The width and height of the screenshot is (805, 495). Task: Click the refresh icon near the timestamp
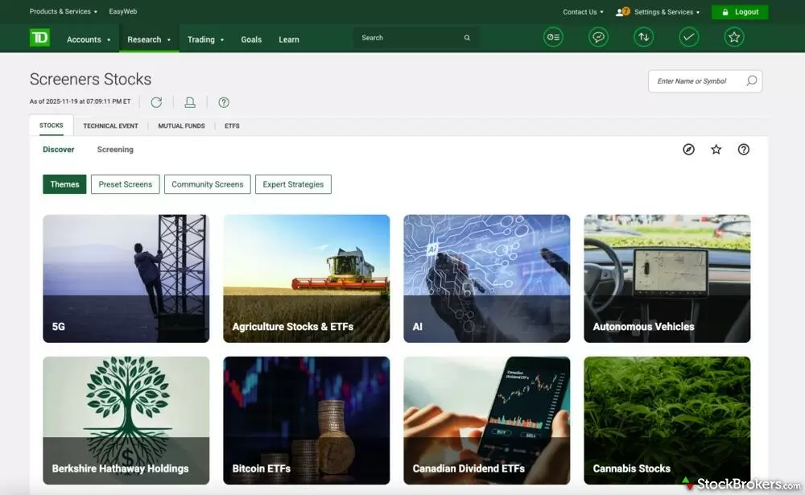156,102
